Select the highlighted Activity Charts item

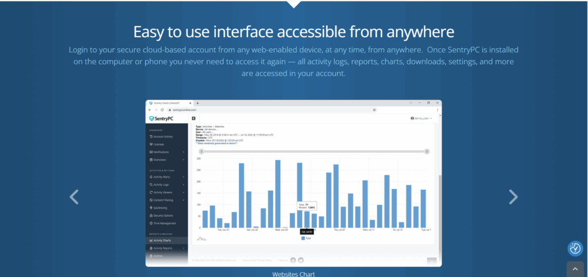pyautogui.click(x=167, y=240)
